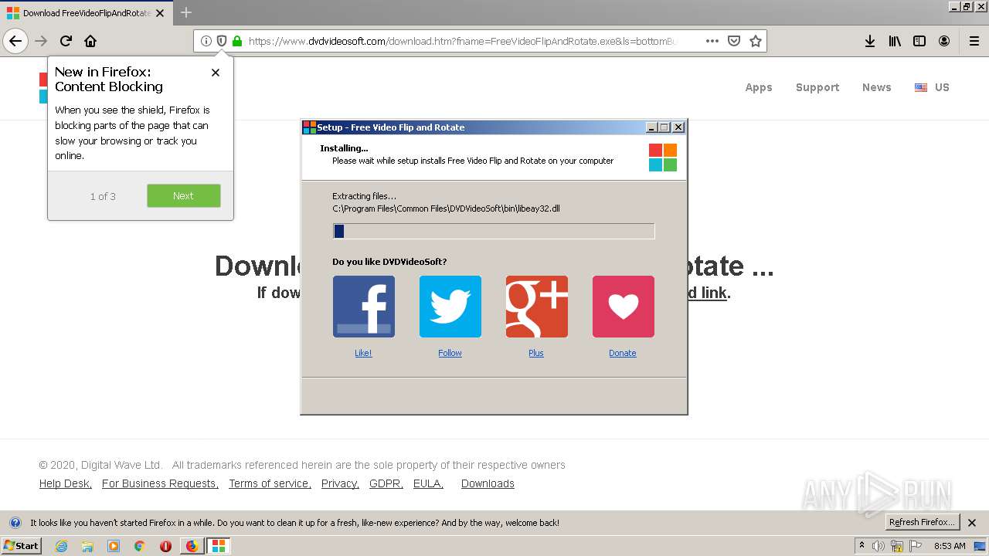
Task: Open the Help Desk footer link
Action: pyautogui.click(x=66, y=483)
